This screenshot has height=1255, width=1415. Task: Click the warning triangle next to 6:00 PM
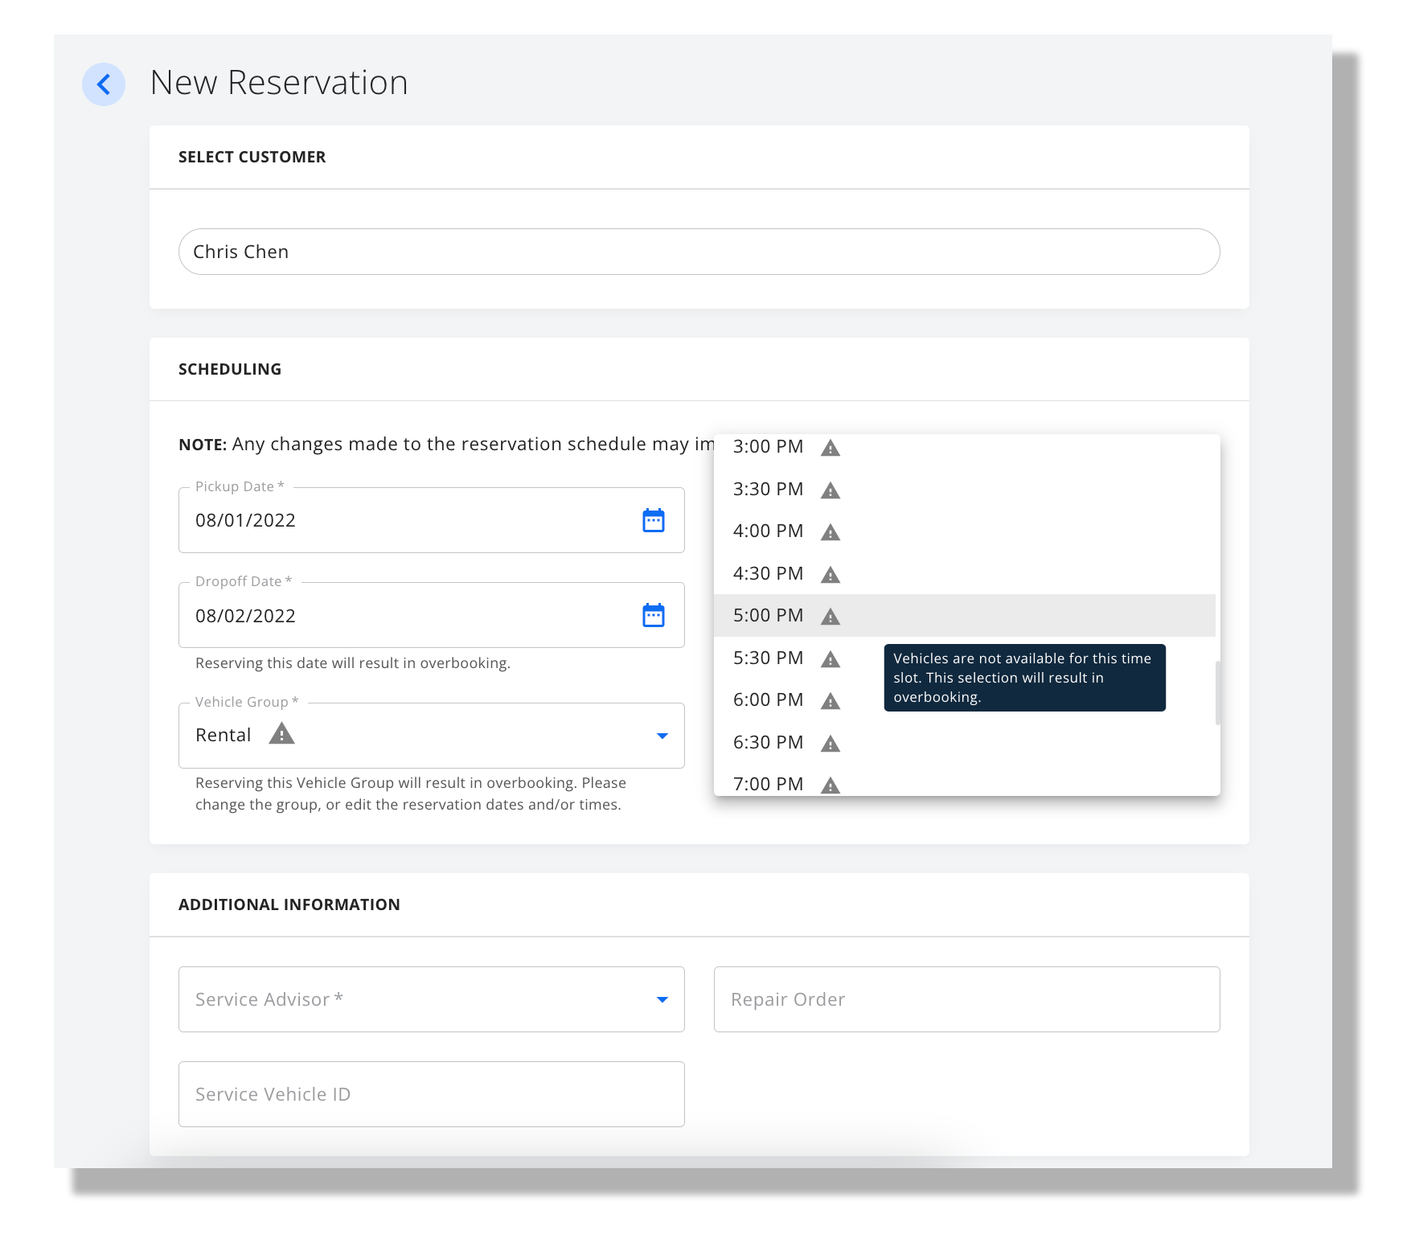(831, 701)
